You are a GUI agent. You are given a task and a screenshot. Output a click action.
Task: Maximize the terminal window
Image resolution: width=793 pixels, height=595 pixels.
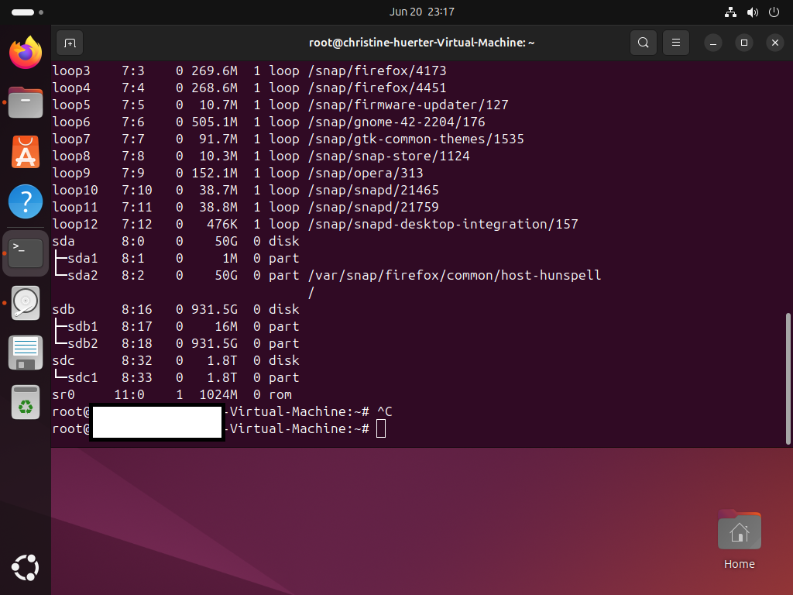pos(744,43)
